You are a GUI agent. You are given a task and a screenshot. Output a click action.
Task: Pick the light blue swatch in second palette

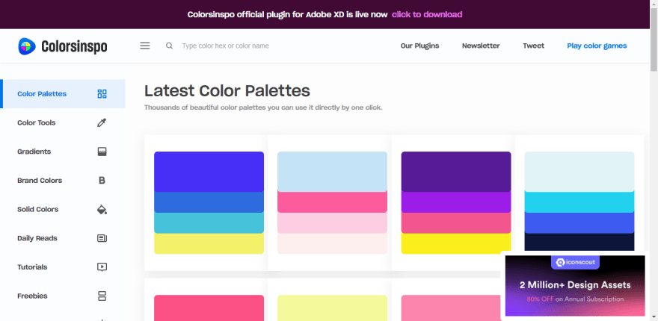tap(332, 172)
